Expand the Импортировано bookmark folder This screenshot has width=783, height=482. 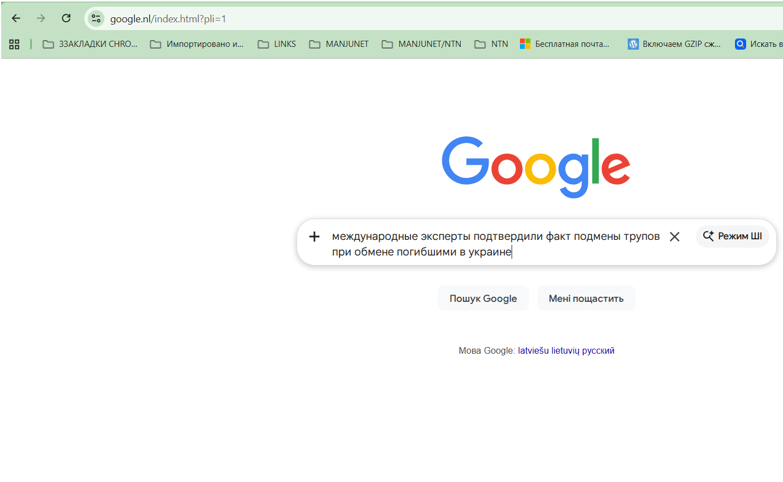[x=197, y=44]
